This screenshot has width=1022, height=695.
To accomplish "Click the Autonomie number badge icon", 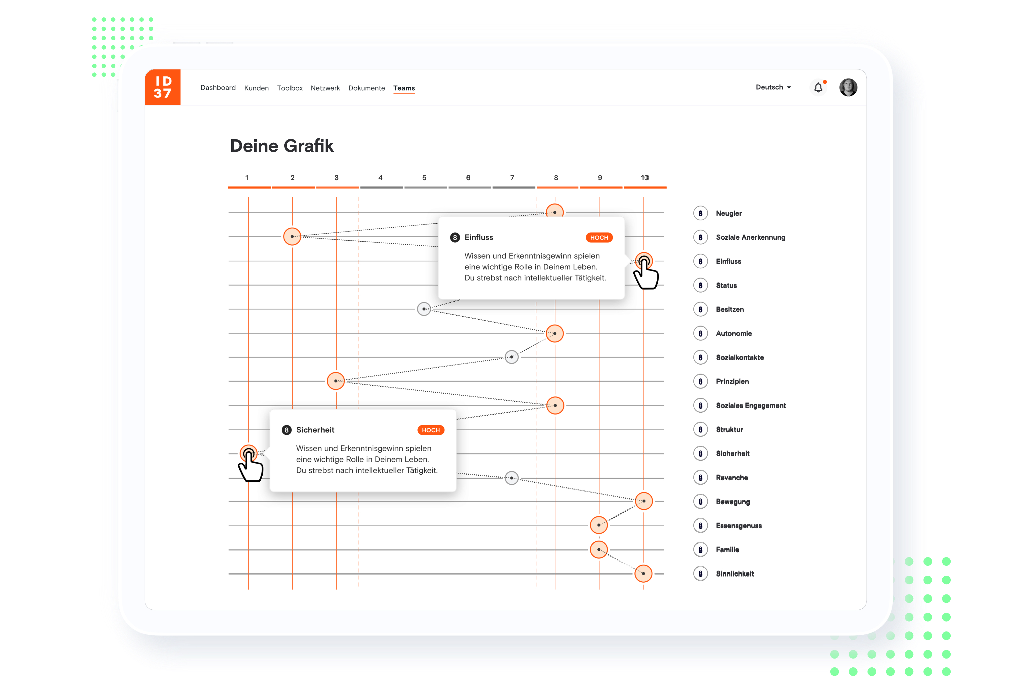I will tap(700, 334).
